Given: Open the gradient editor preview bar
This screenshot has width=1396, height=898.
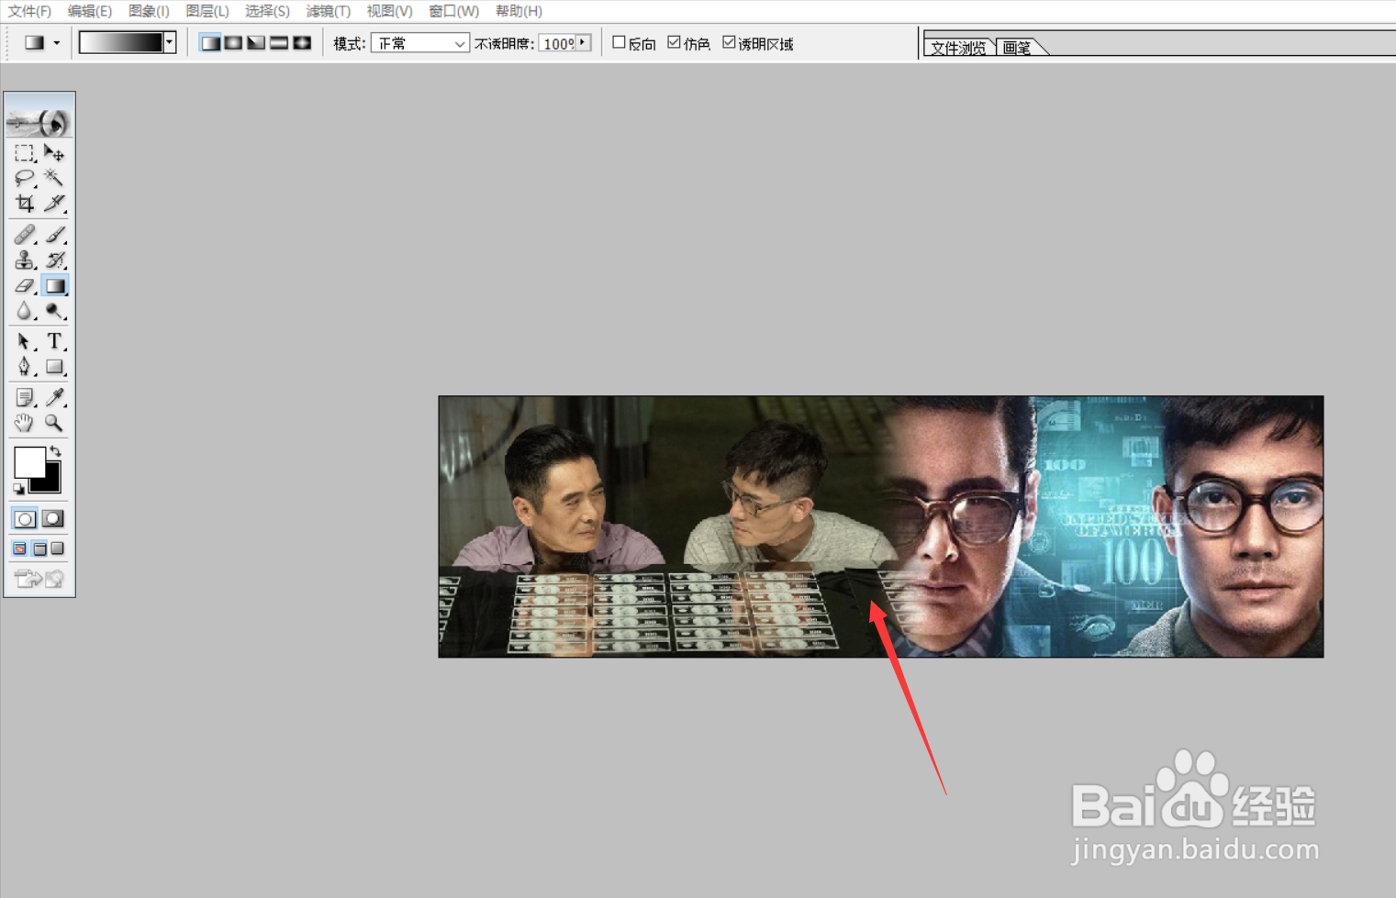Looking at the screenshot, I should (121, 43).
